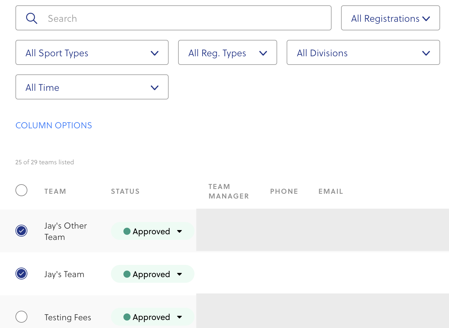
Task: Open the All Registrations dropdown
Action: [390, 18]
